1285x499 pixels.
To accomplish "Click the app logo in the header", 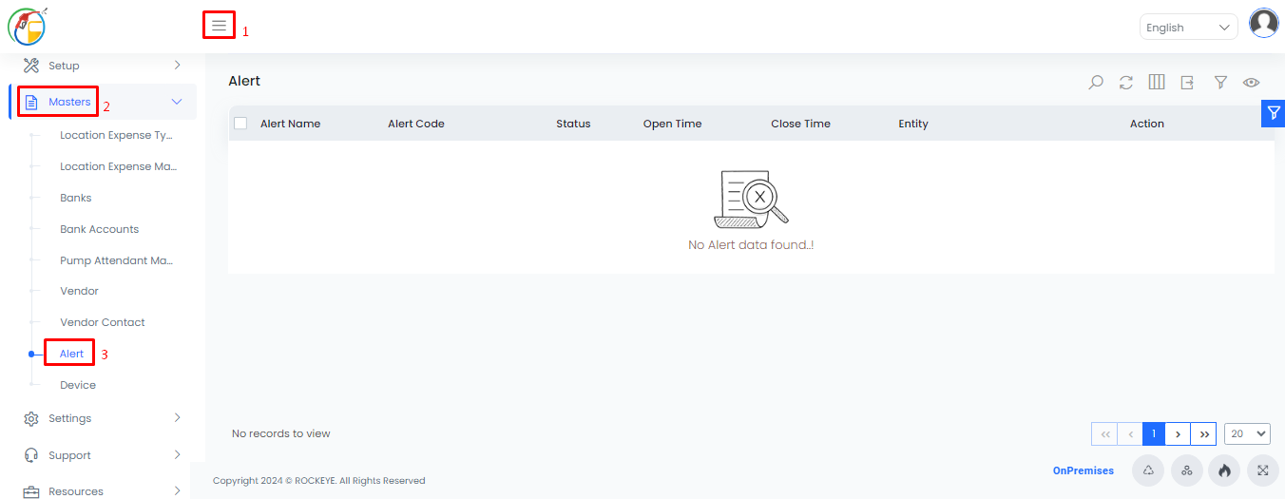I will pos(27,25).
